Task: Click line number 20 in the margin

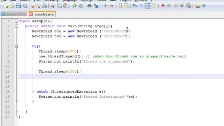Action: [x=7, y=117]
